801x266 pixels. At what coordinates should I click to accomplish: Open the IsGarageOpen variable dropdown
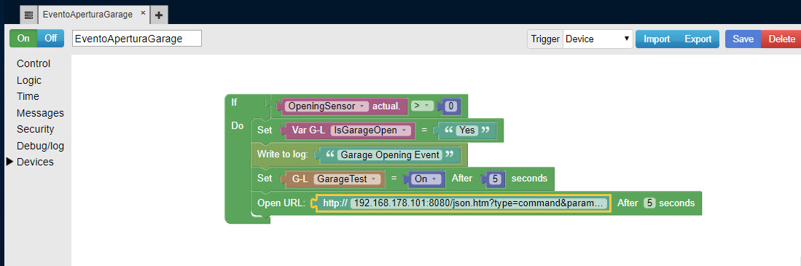[370, 130]
